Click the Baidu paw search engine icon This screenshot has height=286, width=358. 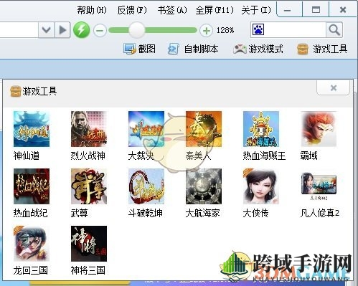(258, 29)
